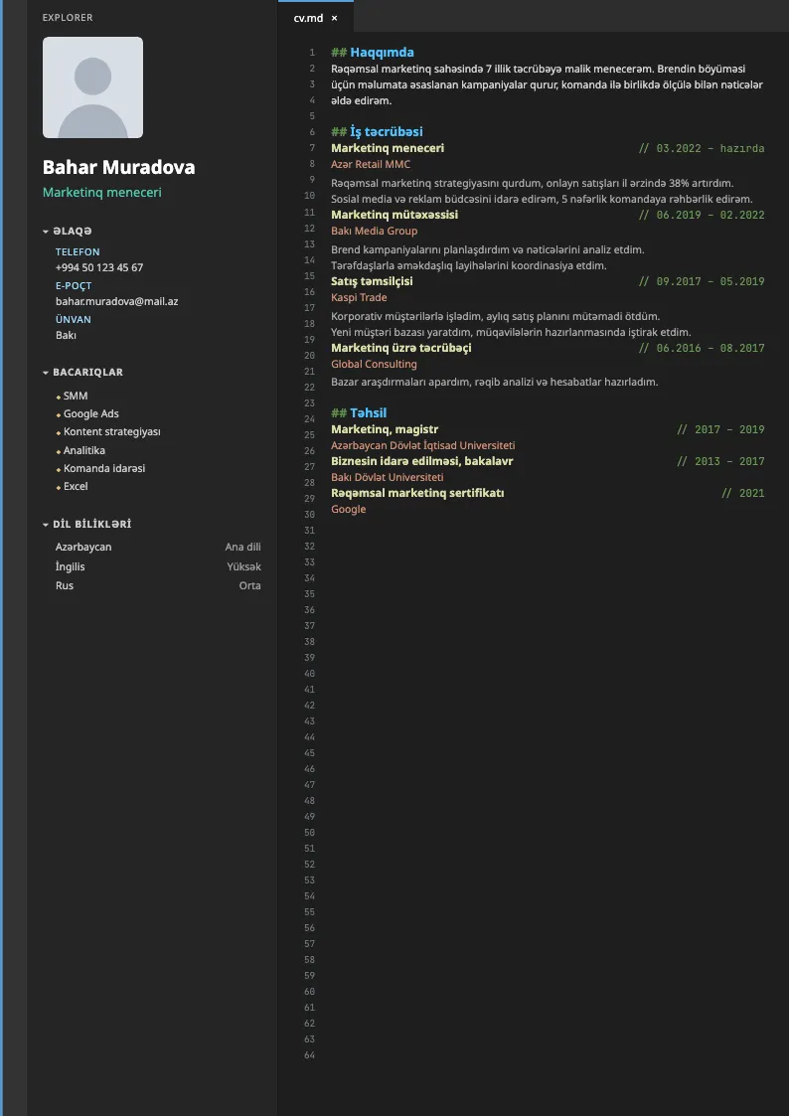Click the Satış təmsilçisi job title
Image resolution: width=789 pixels, height=1116 pixels.
[372, 281]
